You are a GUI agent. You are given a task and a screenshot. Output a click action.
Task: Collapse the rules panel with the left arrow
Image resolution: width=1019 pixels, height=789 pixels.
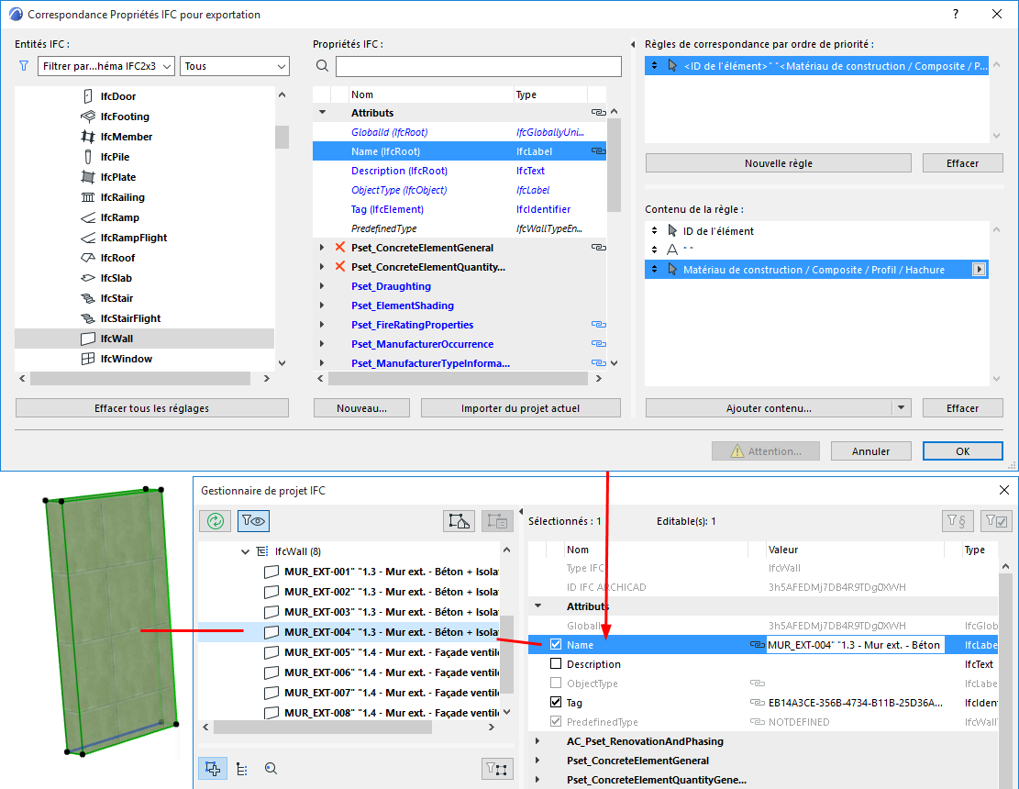click(x=633, y=44)
